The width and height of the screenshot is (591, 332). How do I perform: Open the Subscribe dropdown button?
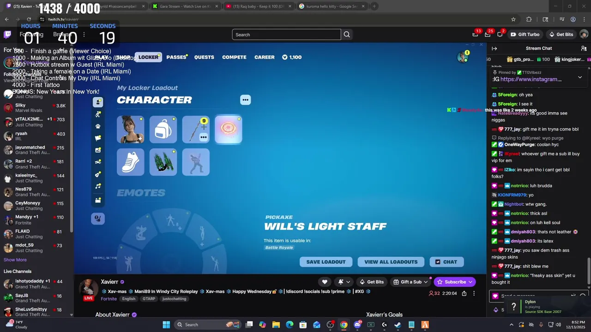pos(455,282)
